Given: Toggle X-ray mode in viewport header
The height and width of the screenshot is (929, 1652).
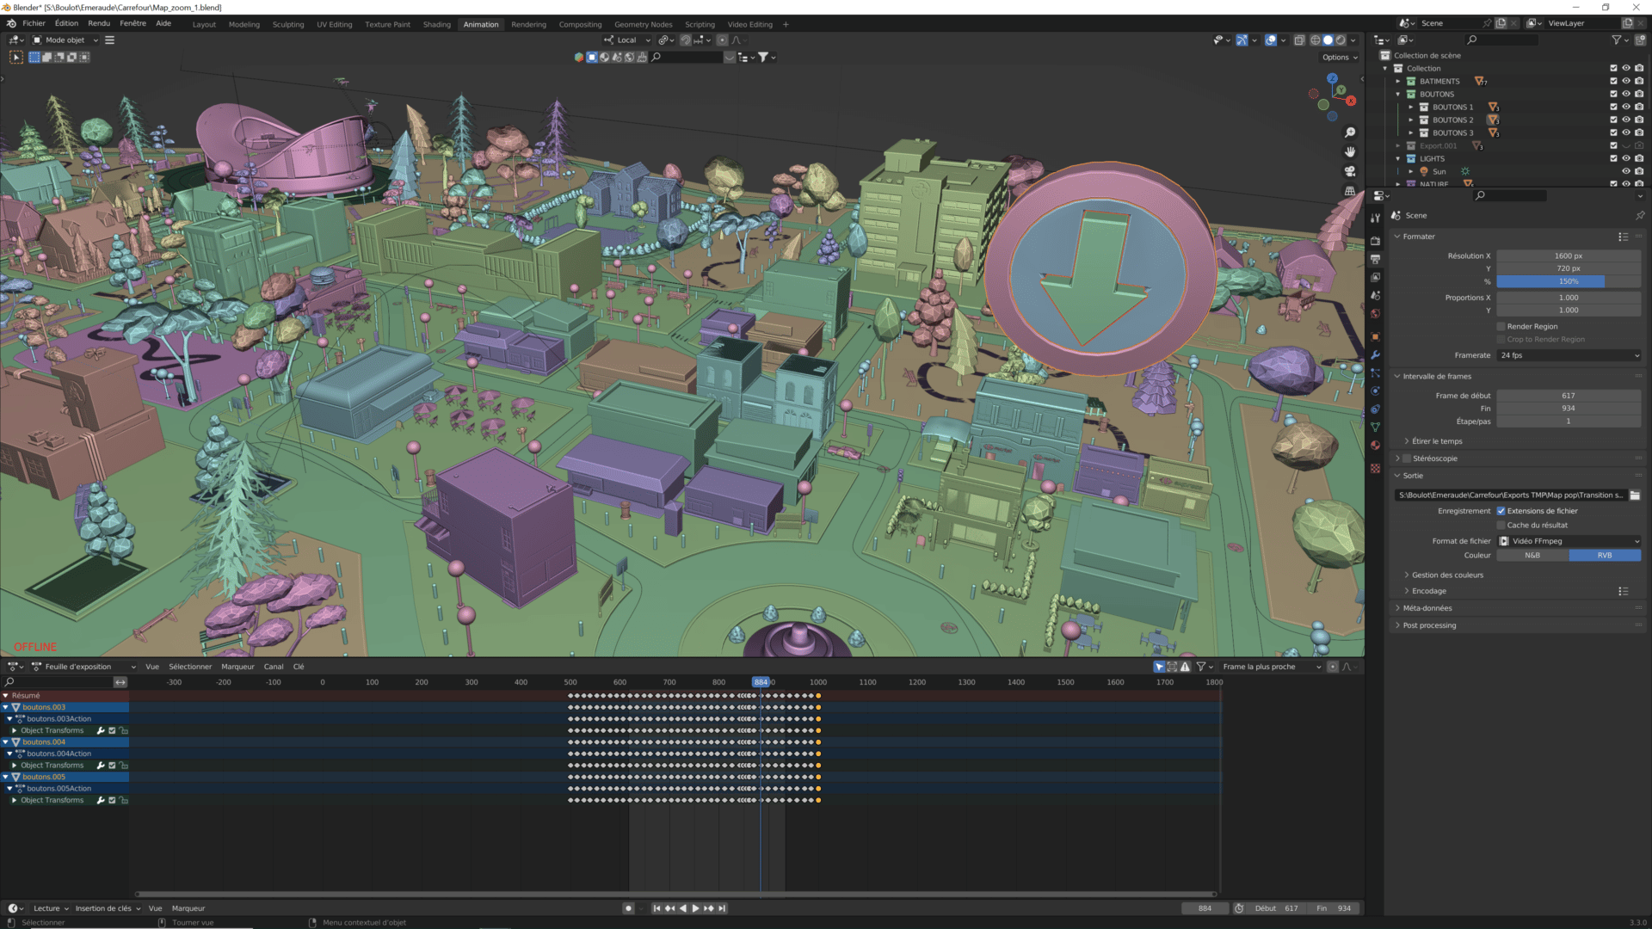Looking at the screenshot, I should 1299,40.
